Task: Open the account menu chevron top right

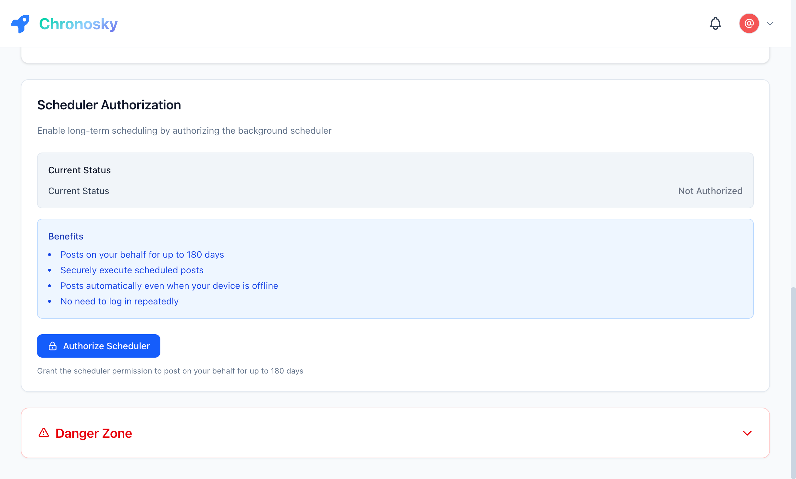Action: [x=770, y=23]
